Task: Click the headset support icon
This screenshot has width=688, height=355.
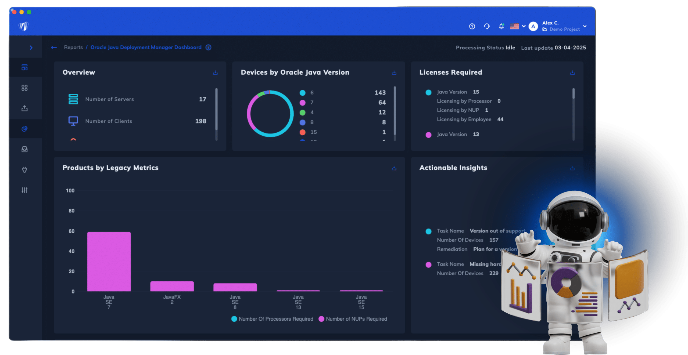Action: 486,26
